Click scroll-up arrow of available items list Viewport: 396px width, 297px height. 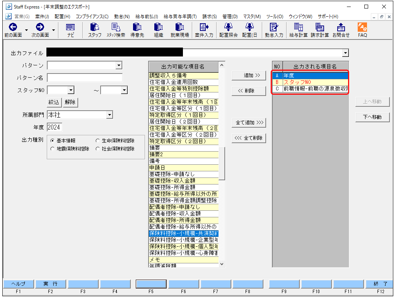222,65
